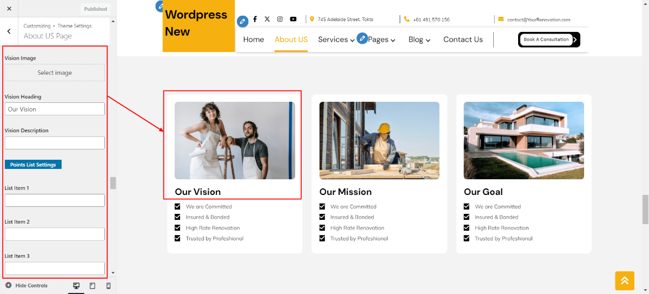The image size is (649, 294).
Task: Expand the Pages dropdown menu
Action: 382,40
